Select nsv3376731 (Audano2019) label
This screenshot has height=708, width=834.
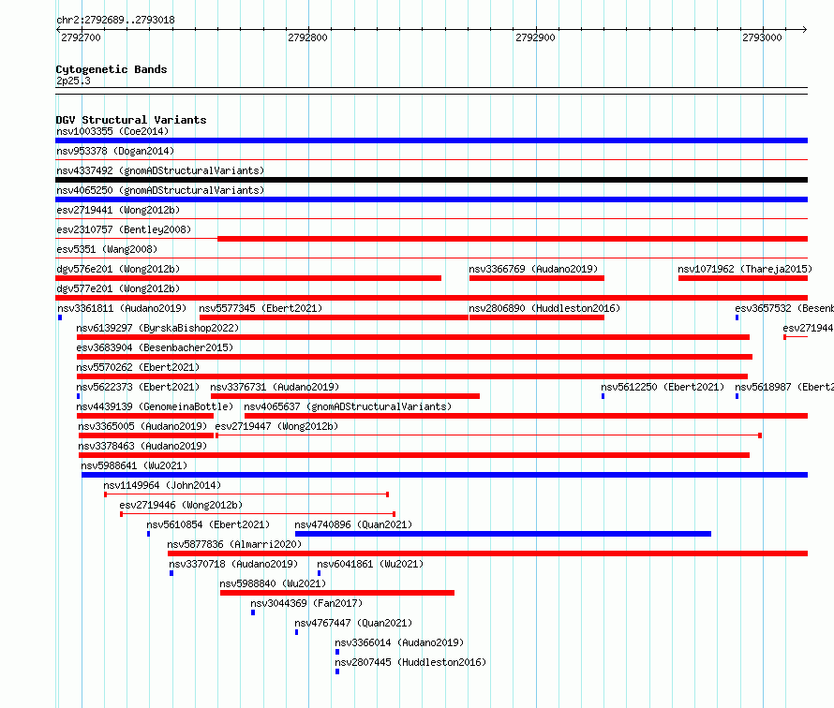[275, 387]
